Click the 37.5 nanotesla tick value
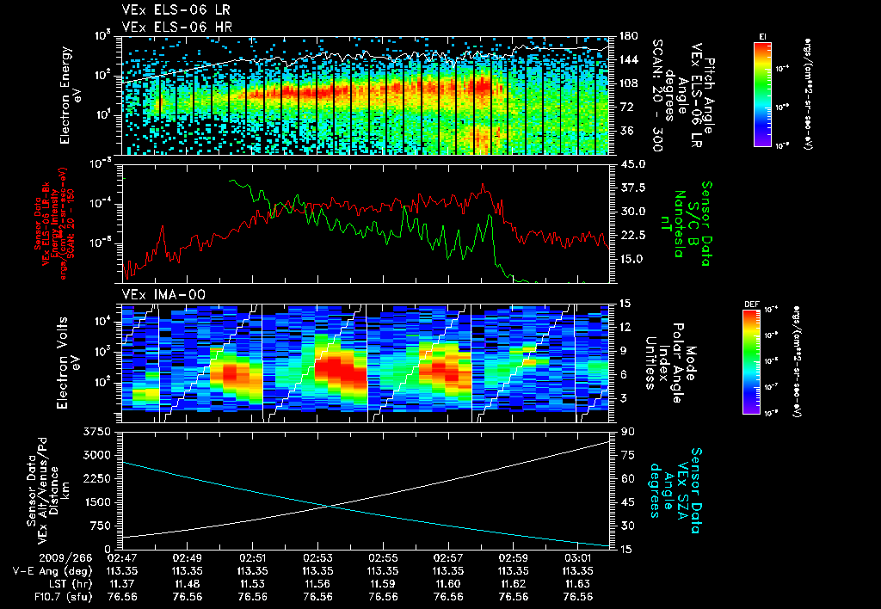The image size is (881, 609). 632,188
